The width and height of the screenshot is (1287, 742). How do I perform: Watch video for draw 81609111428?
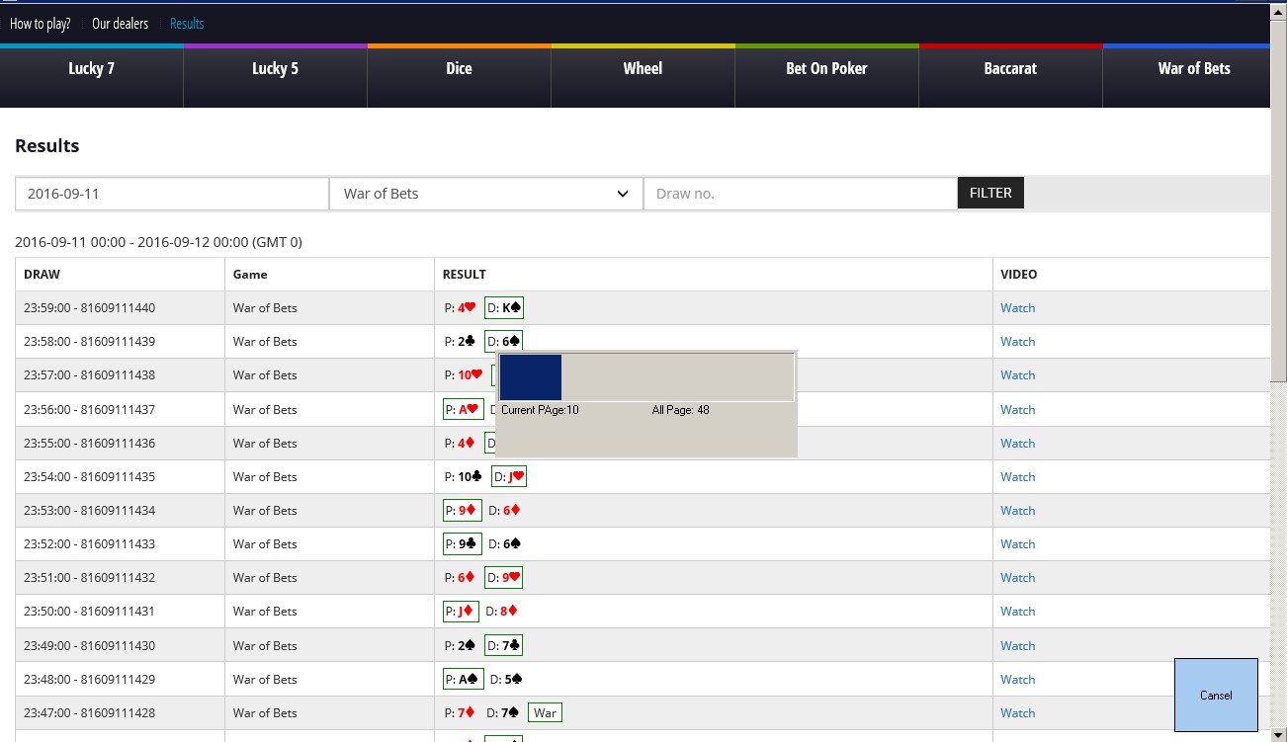click(x=1017, y=713)
